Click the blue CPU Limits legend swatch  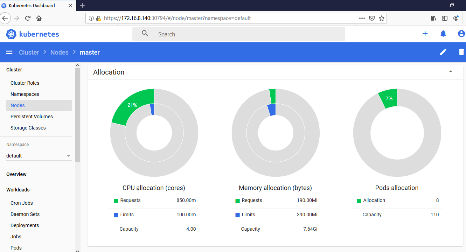tap(116, 215)
